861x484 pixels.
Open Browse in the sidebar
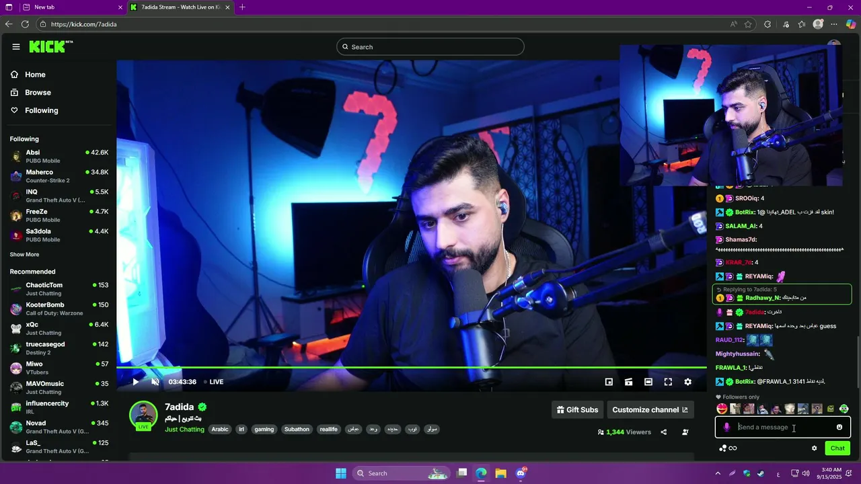pyautogui.click(x=38, y=92)
